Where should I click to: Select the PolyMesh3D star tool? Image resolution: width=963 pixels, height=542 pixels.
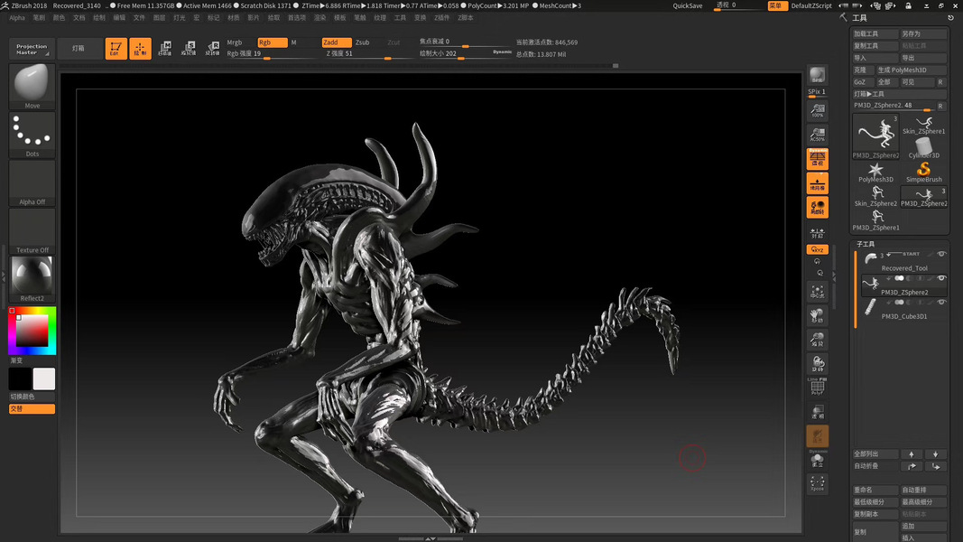click(x=875, y=172)
